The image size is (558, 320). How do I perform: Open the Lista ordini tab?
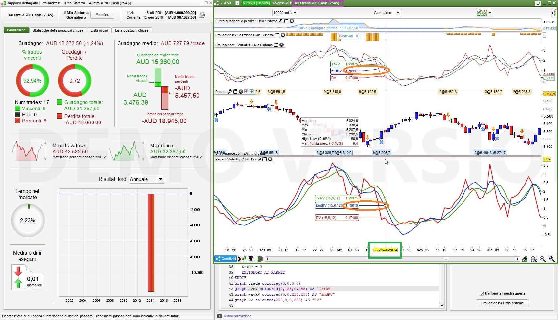click(99, 30)
